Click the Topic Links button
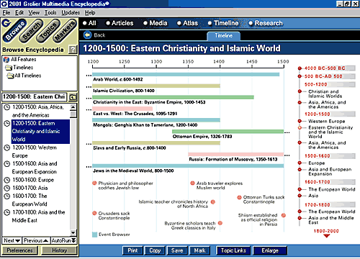The height and width of the screenshot is (259, 360). click(233, 250)
